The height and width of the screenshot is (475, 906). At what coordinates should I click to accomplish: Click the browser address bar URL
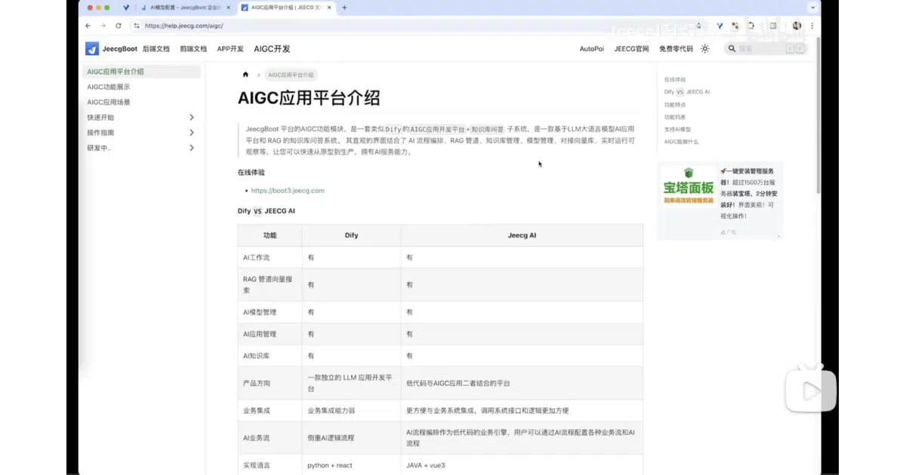[x=183, y=26]
